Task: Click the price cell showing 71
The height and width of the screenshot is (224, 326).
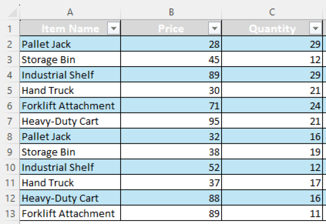Action: [x=171, y=106]
